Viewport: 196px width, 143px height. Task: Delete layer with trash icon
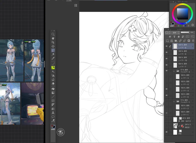click(x=193, y=41)
